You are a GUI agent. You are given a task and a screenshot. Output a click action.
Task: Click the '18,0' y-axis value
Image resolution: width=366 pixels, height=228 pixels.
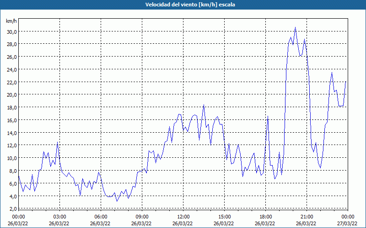tap(12, 108)
